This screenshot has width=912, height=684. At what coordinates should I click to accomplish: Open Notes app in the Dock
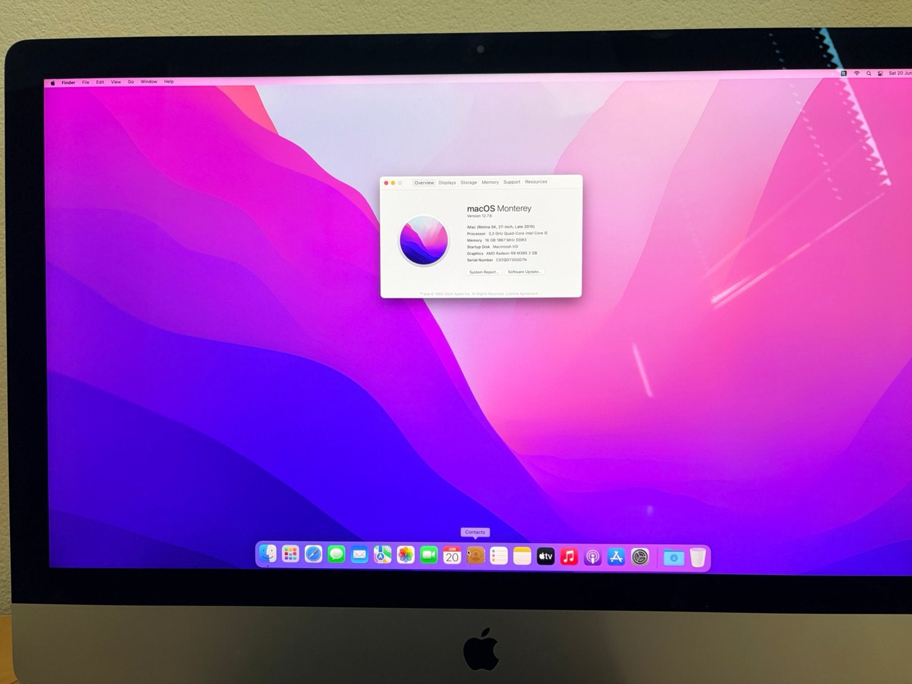(x=522, y=556)
